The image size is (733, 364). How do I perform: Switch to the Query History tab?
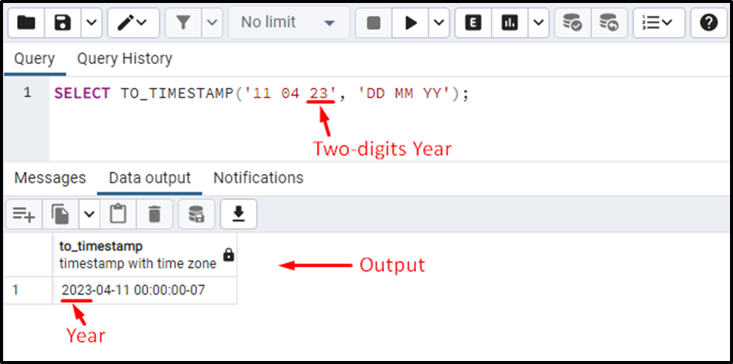click(x=125, y=59)
